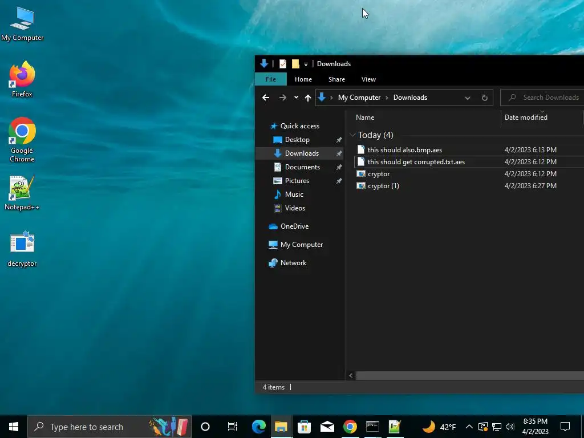Switch to the Home ribbon tab

pyautogui.click(x=303, y=79)
